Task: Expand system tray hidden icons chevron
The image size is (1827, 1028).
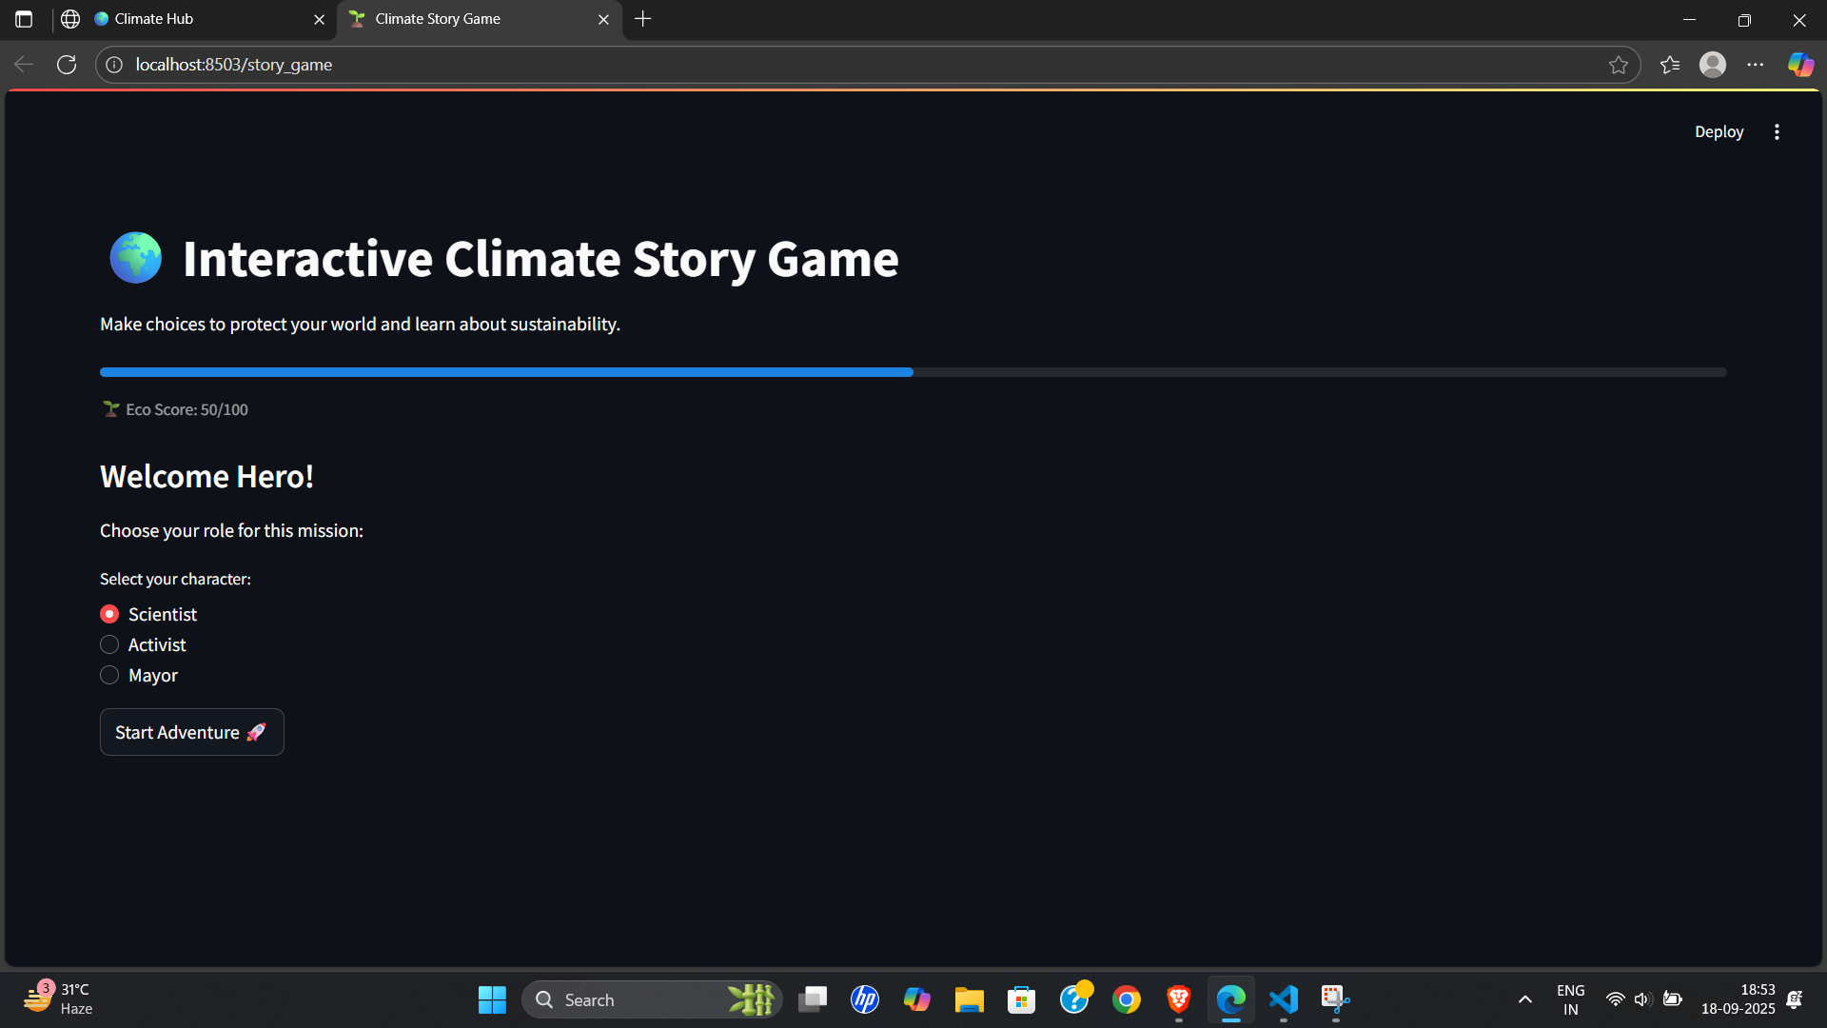Action: (1524, 999)
